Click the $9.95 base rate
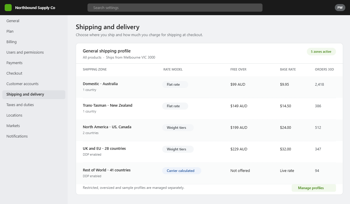 click(284, 85)
